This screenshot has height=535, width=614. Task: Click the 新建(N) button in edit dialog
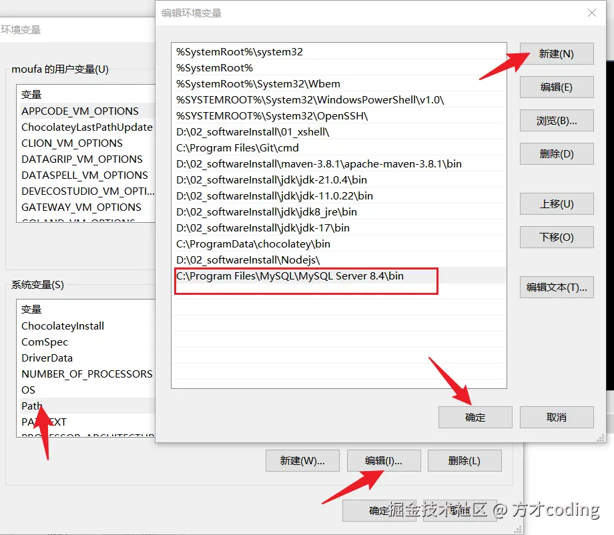(557, 53)
